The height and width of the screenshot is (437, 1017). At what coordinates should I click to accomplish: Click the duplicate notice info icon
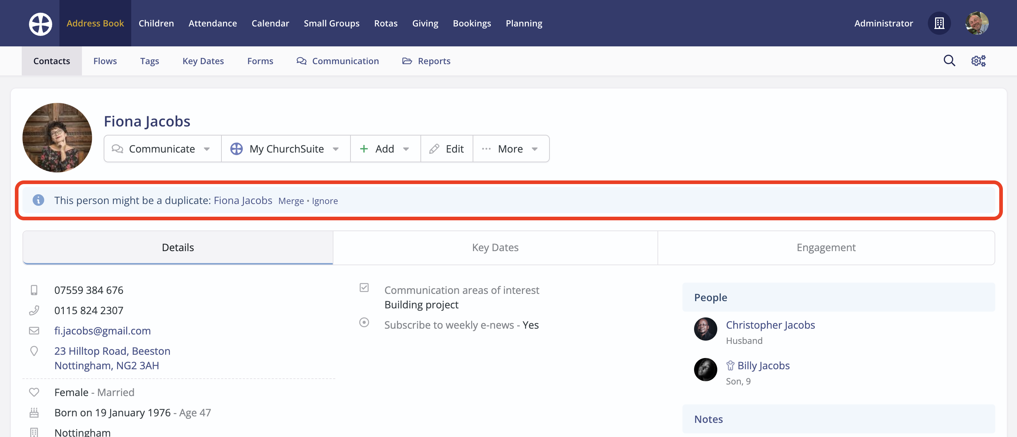coord(38,200)
